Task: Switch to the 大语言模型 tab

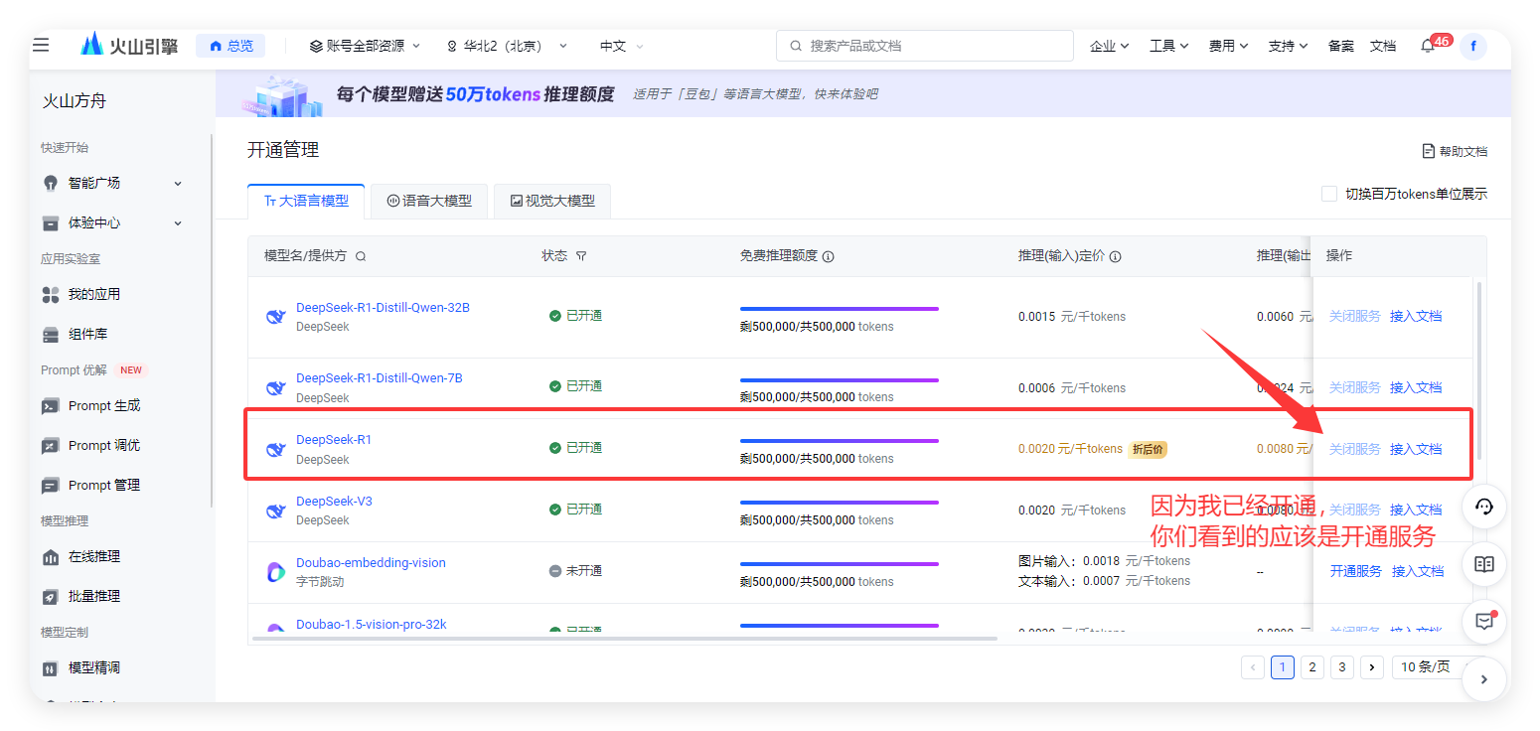Action: pos(306,201)
